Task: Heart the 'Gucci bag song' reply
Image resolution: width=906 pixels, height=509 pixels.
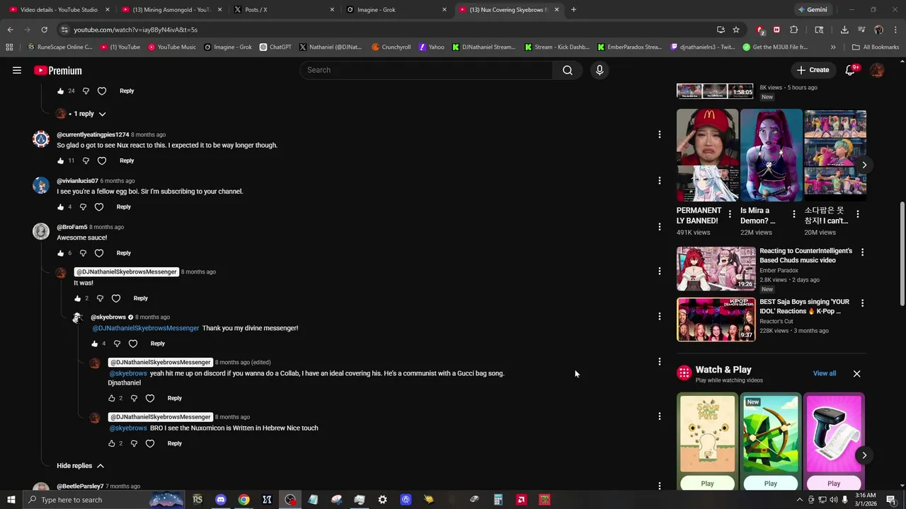Action: click(x=150, y=398)
